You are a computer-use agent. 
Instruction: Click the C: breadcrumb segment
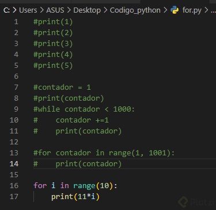pos(6,10)
